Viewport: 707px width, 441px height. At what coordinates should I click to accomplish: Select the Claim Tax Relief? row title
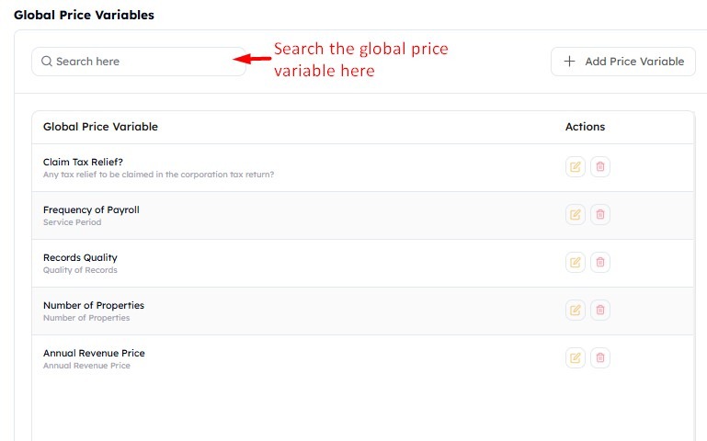pyautogui.click(x=83, y=163)
